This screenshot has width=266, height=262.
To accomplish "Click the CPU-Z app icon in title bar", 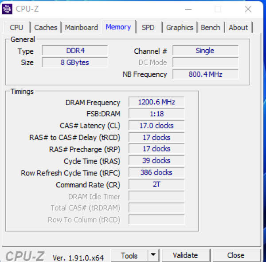I will pos(7,9).
